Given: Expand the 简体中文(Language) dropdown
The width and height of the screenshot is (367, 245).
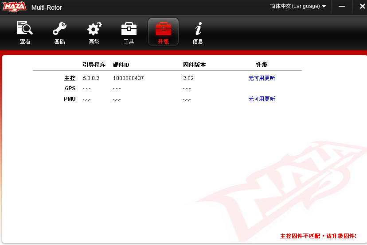Looking at the screenshot, I should pos(298,6).
